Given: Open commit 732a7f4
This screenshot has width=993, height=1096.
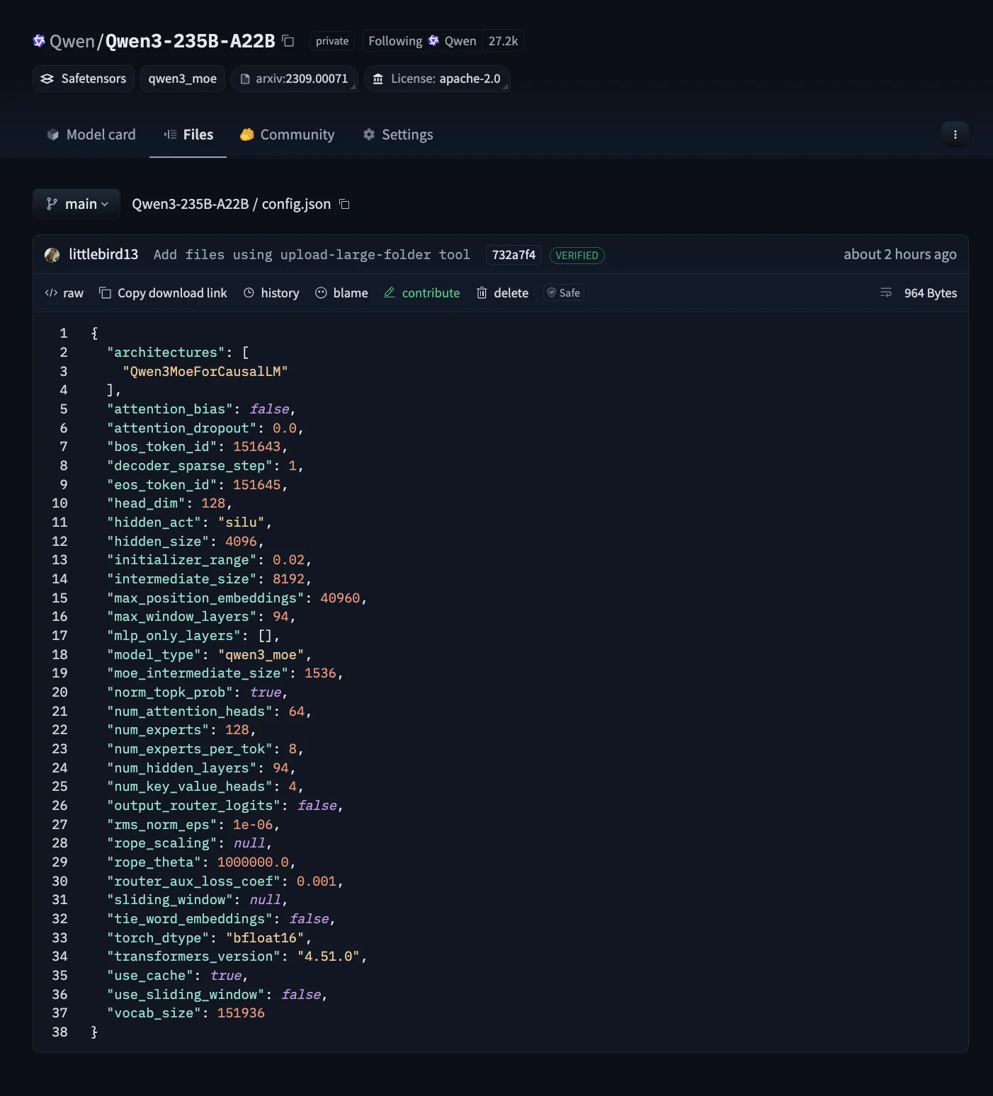Looking at the screenshot, I should click(x=513, y=255).
